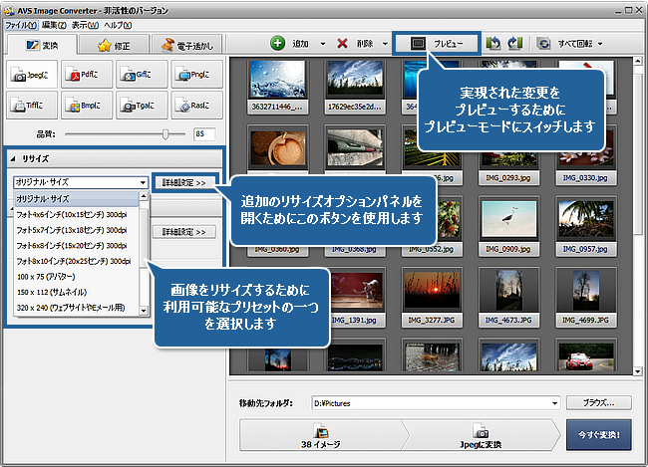Image resolution: width=648 pixels, height=467 pixels.
Task: Choose the Pdfに conversion format
Action: (x=86, y=73)
